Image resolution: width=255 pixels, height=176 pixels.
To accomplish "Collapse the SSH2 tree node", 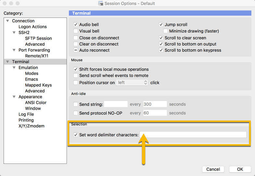I will [x=14, y=32].
